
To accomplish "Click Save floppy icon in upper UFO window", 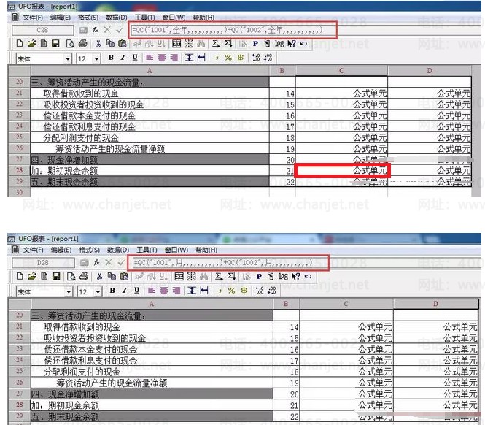I will [x=55, y=44].
